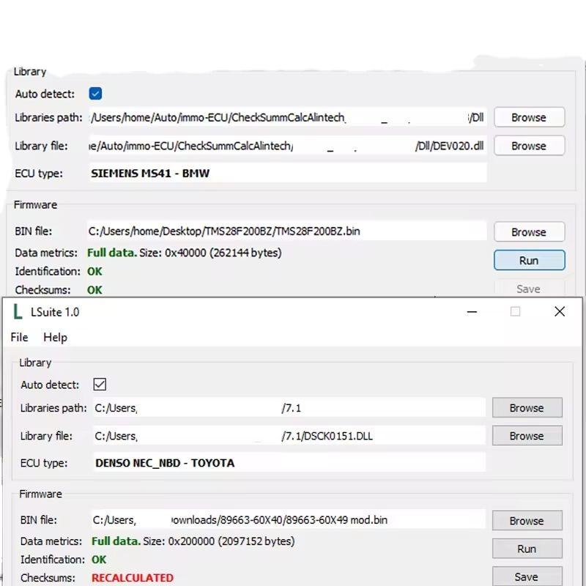Click the Library file field with DSCK0151.DLL
The height and width of the screenshot is (586, 586).
point(289,436)
